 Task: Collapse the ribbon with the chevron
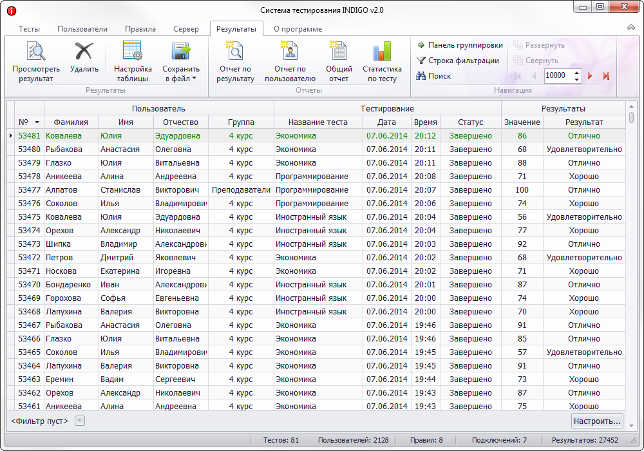point(631,28)
